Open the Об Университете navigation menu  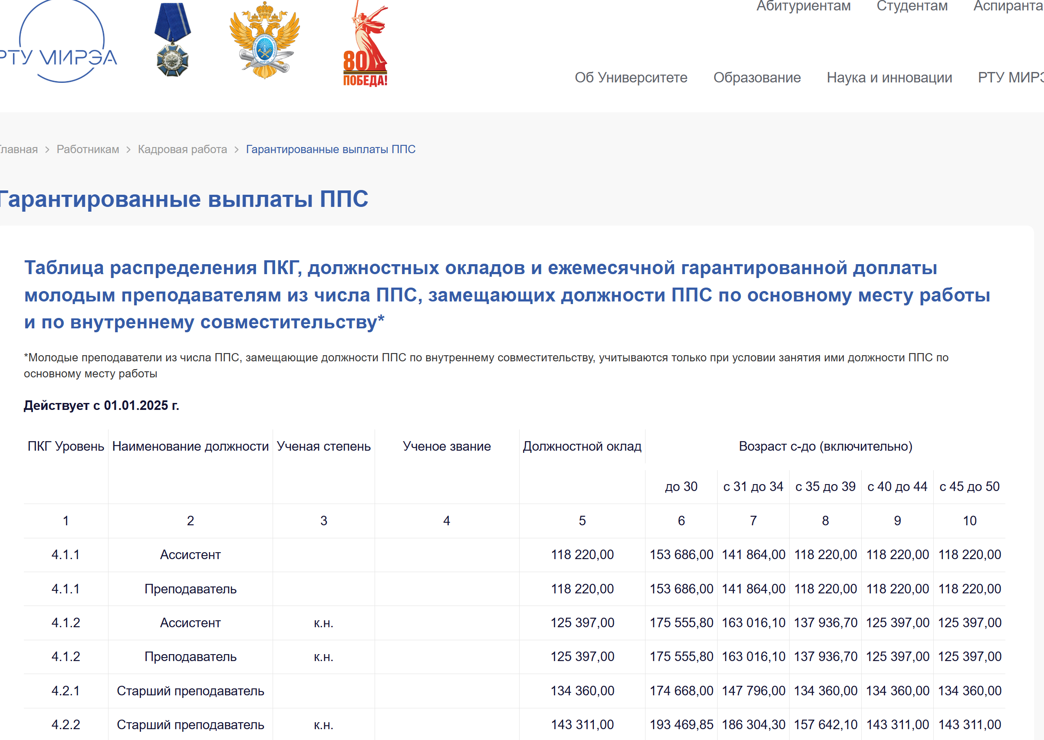pos(630,78)
